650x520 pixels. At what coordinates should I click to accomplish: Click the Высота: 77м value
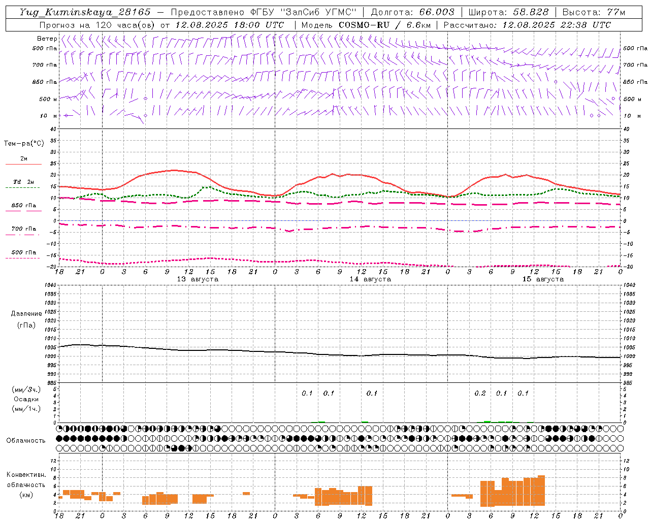tap(594, 12)
